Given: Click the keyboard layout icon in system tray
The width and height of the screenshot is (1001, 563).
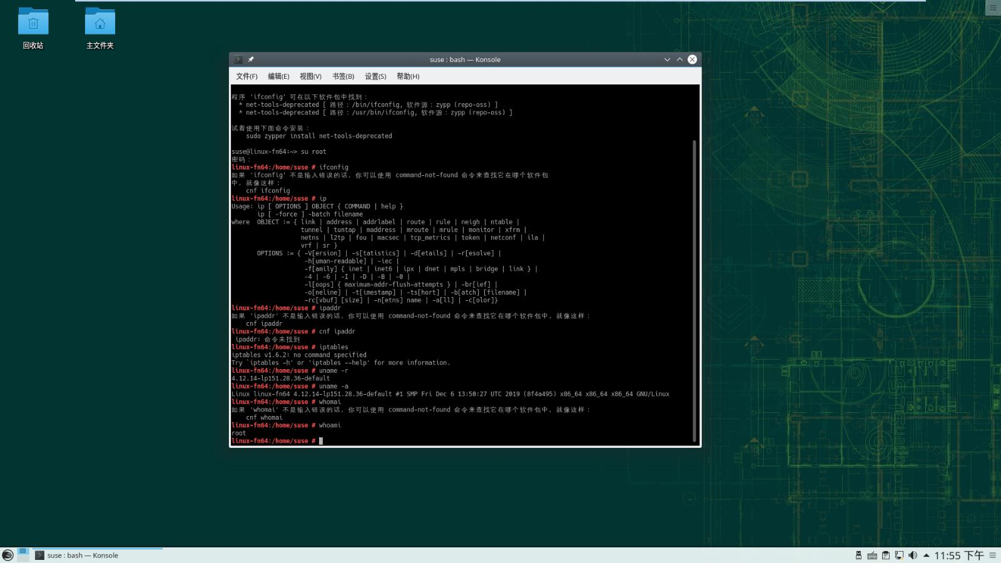Looking at the screenshot, I should [x=872, y=555].
